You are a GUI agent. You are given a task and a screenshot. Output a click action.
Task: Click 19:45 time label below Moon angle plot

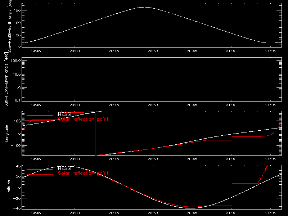[36, 105]
